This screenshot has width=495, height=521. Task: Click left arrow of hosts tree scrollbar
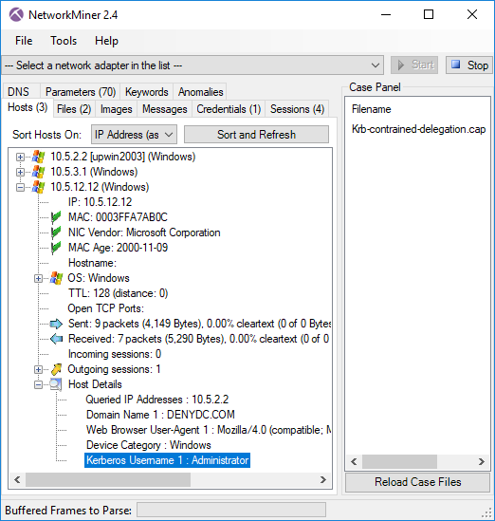coord(17,480)
